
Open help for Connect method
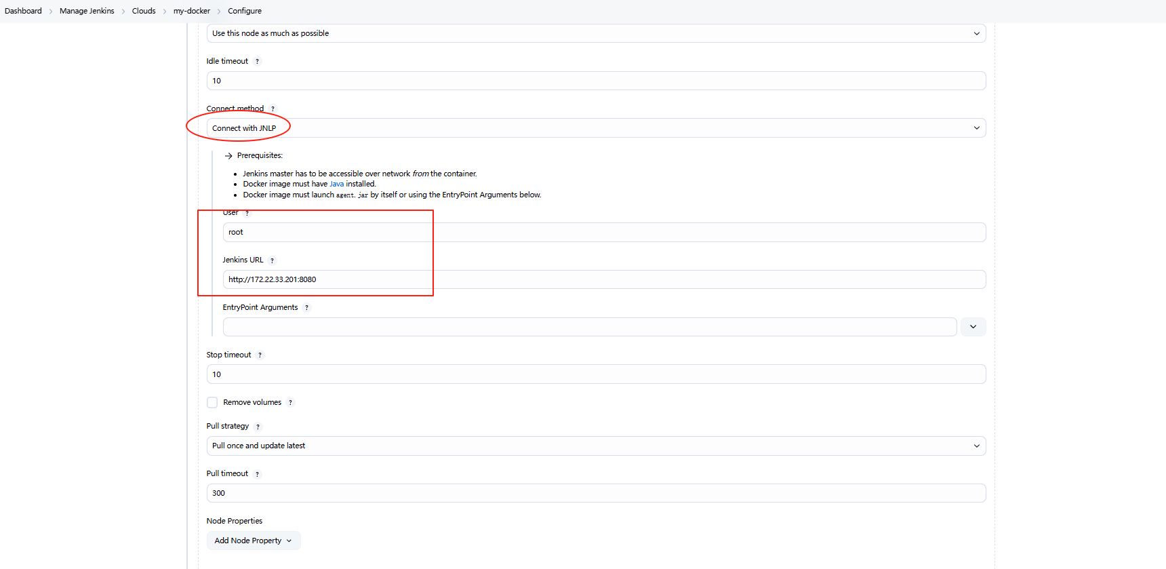click(273, 109)
